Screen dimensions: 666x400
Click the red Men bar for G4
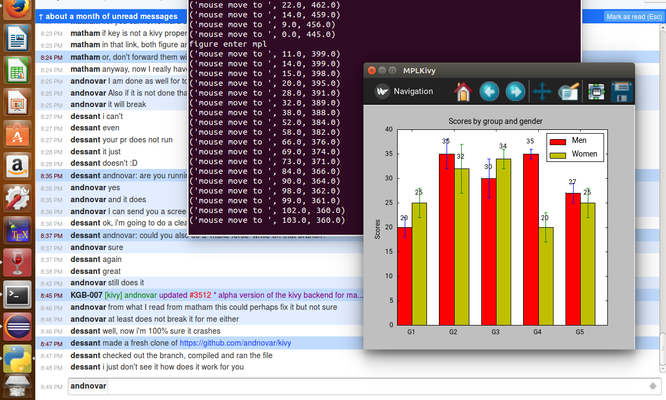(531, 239)
